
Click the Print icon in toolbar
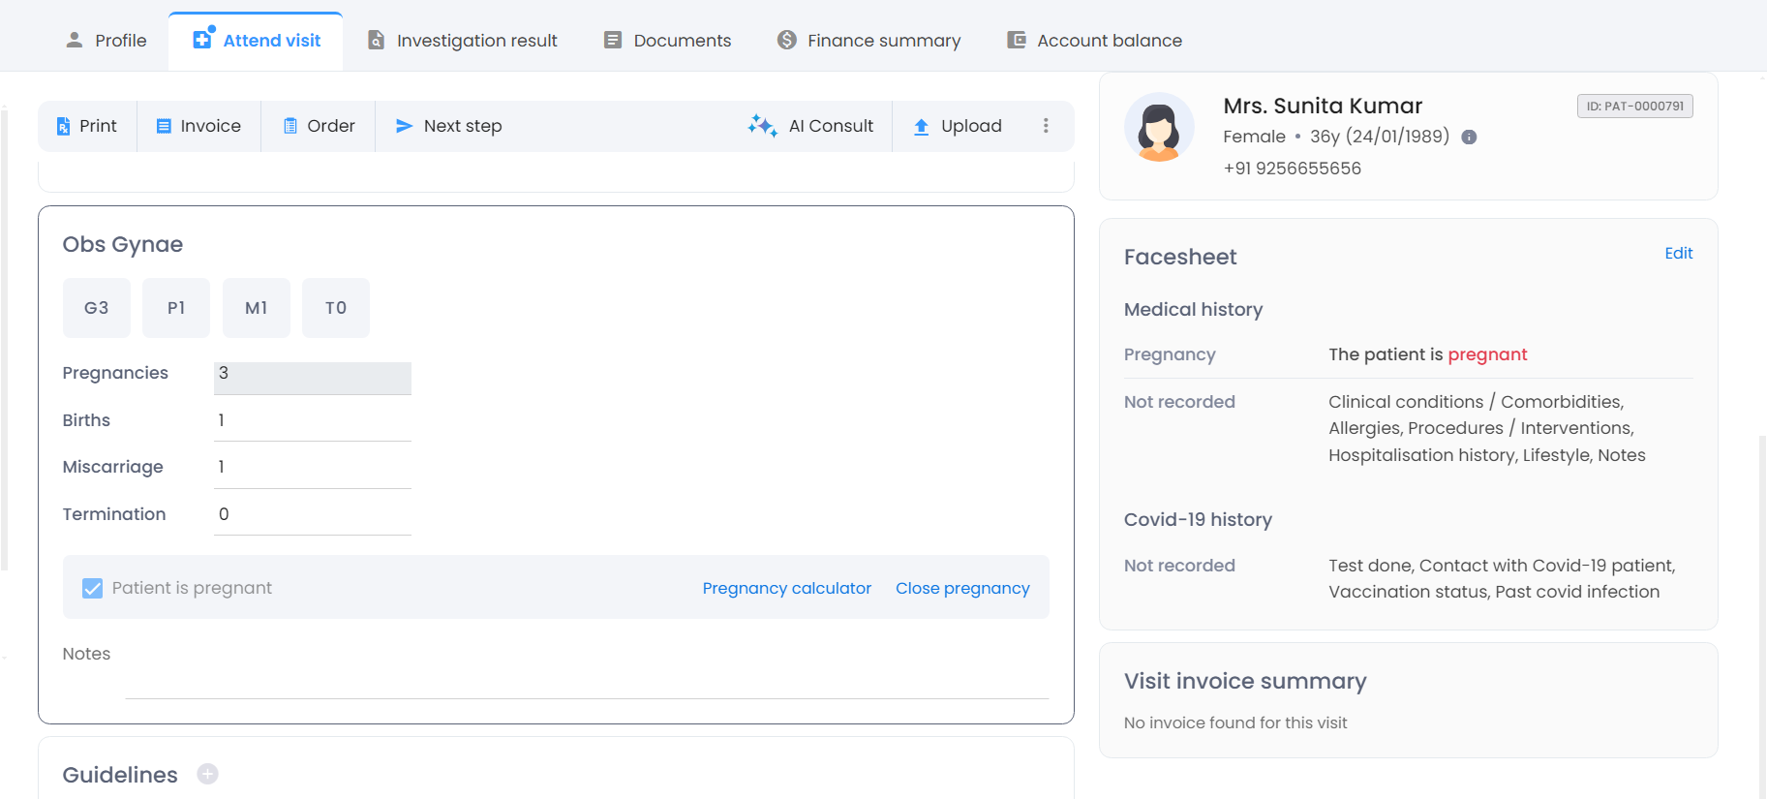coord(63,126)
